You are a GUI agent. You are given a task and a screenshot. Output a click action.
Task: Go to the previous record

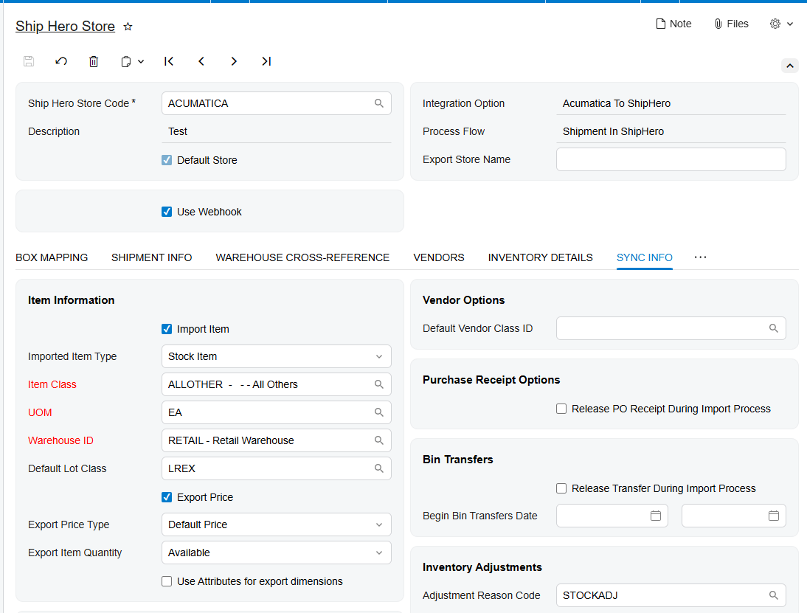pyautogui.click(x=201, y=61)
